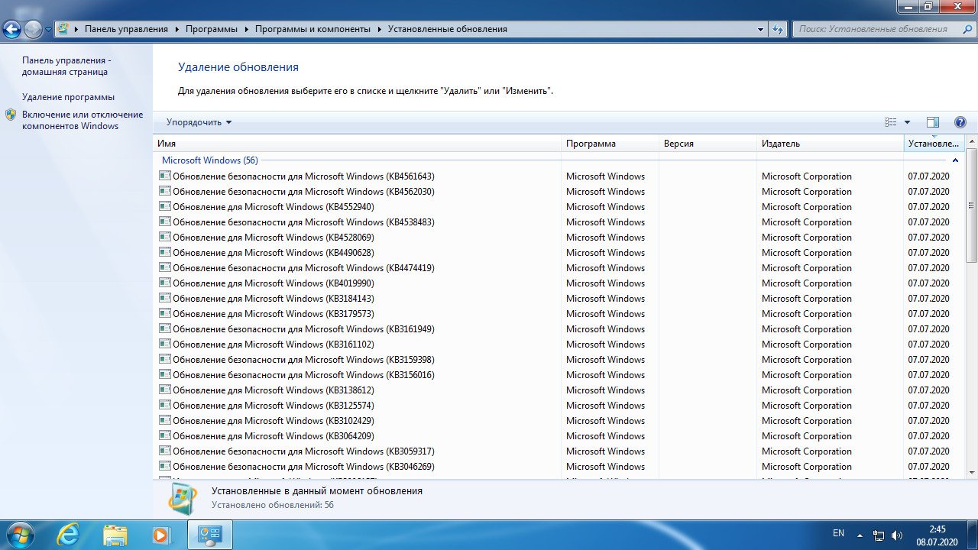Click the icon of update KB3161102
978x550 pixels.
164,344
